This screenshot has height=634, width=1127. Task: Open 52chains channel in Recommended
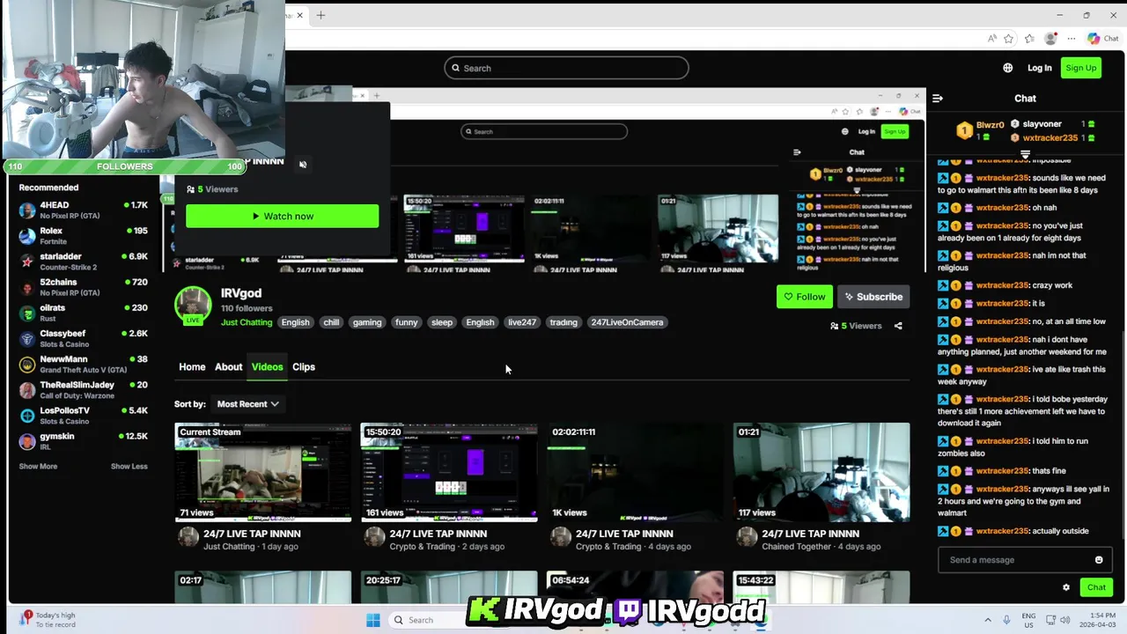[x=84, y=287]
